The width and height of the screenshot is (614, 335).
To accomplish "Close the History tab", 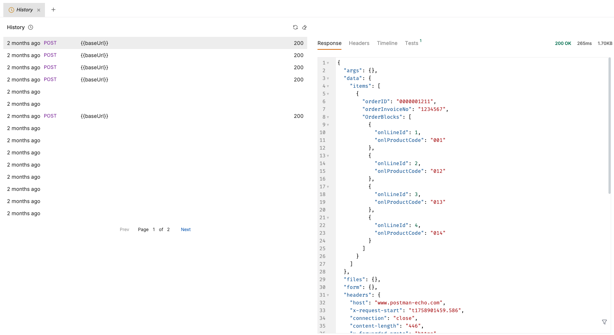I will pos(39,10).
